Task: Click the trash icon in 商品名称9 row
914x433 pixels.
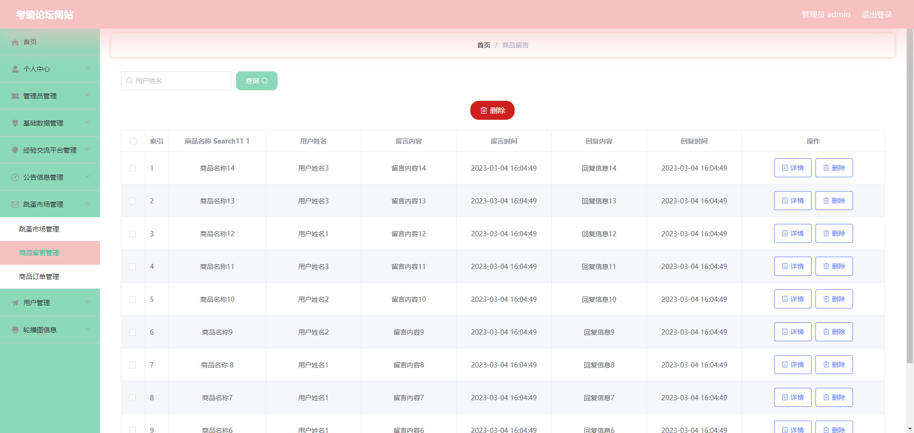Action: tap(826, 332)
